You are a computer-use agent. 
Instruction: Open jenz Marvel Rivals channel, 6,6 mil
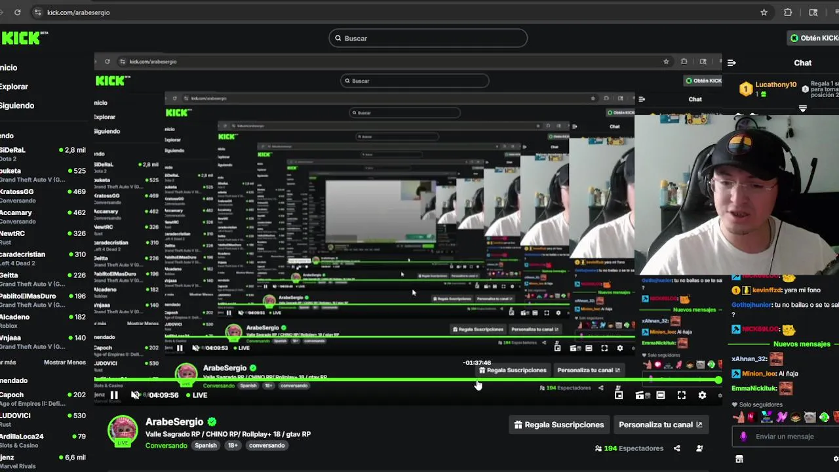click(x=43, y=461)
